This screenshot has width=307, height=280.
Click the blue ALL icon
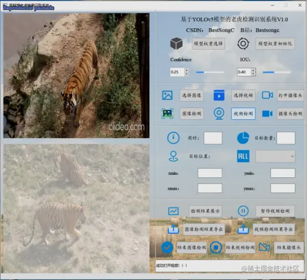243,156
